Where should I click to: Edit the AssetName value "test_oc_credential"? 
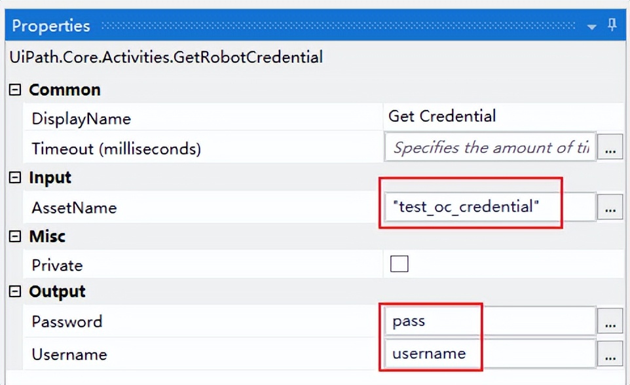pyautogui.click(x=490, y=208)
